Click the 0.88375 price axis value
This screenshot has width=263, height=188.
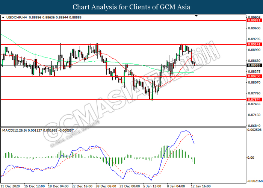tap(254, 72)
